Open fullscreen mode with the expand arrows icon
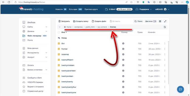This screenshot has width=190, height=96. (165, 21)
